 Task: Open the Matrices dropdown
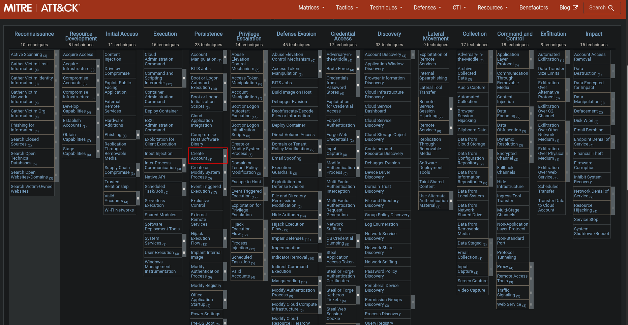tap(309, 7)
